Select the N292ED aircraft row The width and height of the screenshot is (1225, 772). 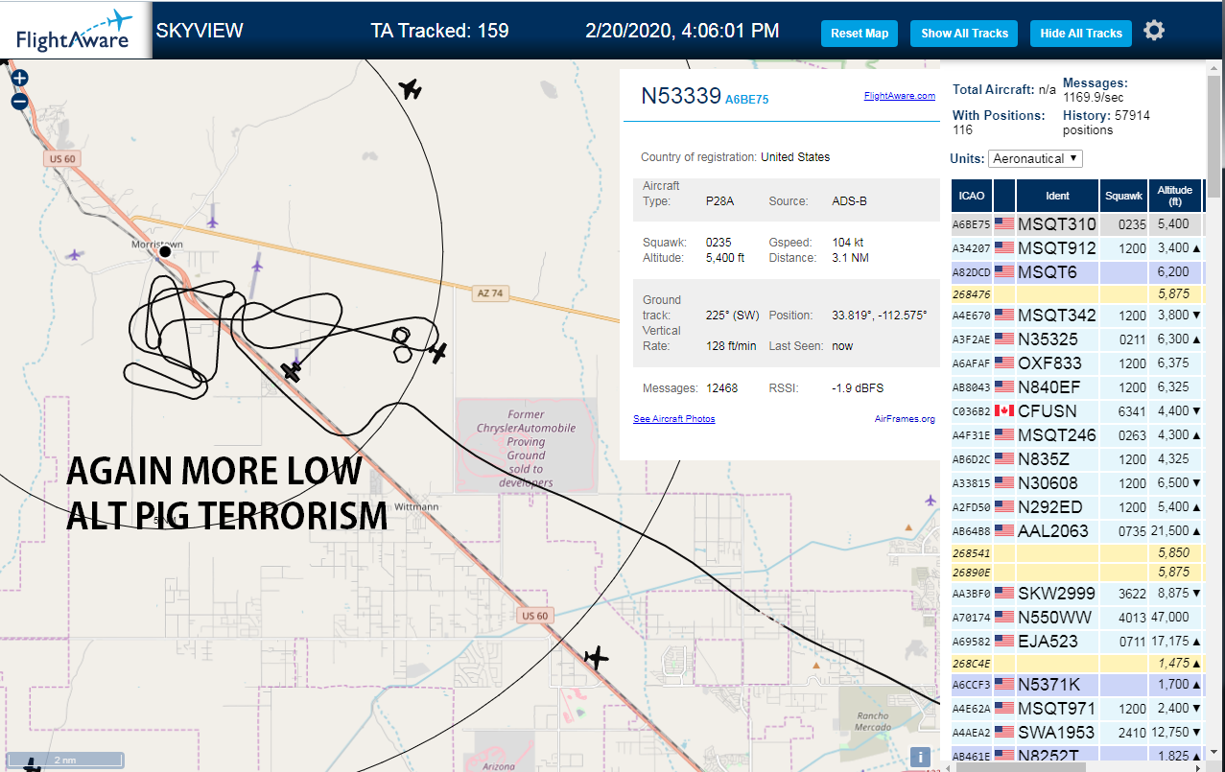1076,506
